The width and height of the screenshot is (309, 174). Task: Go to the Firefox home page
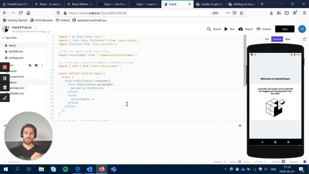28,13
